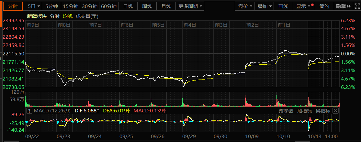Click the 新疆板块 sector name label
Screen dimensions: 361x142
coord(37,16)
